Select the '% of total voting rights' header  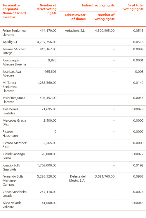133,7
